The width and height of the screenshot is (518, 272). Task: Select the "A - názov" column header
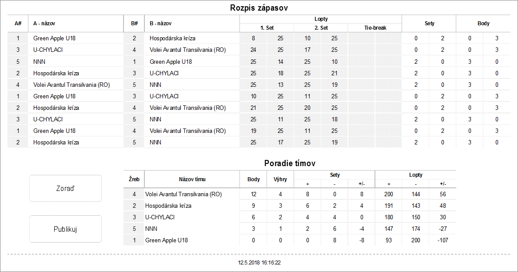[x=44, y=23]
